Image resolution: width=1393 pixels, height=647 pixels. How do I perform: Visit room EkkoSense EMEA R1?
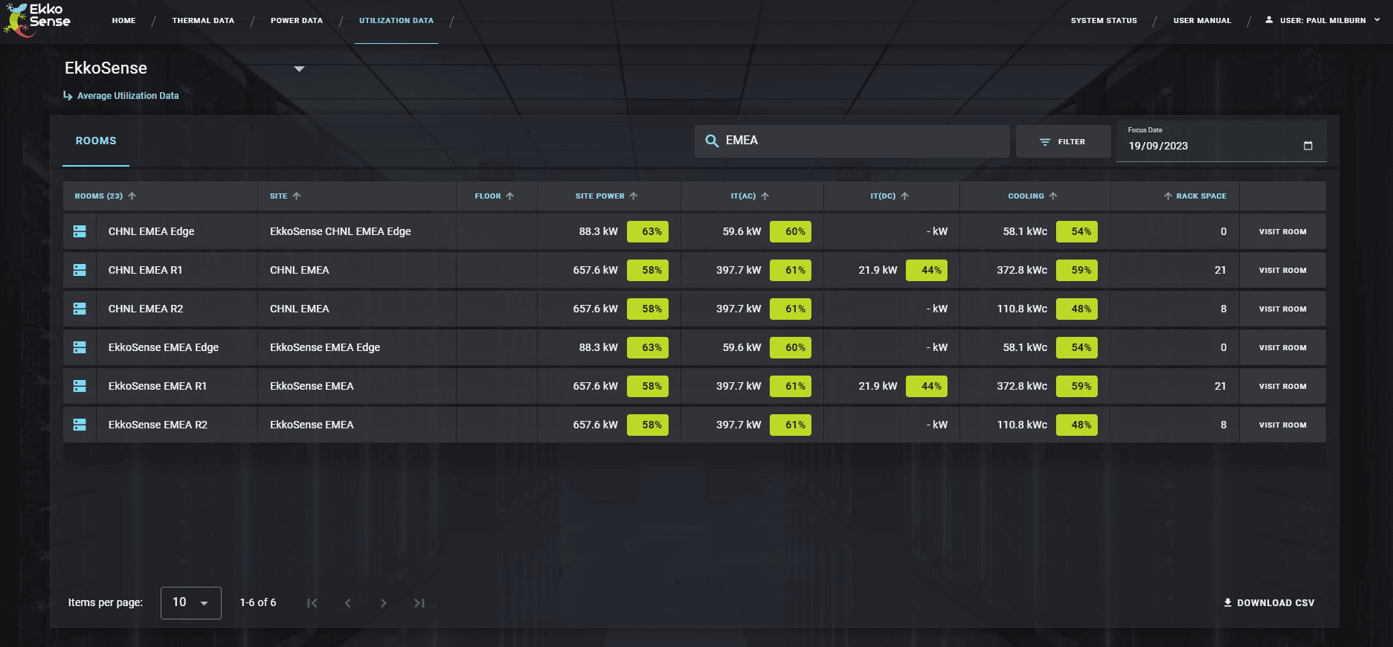pyautogui.click(x=1282, y=386)
